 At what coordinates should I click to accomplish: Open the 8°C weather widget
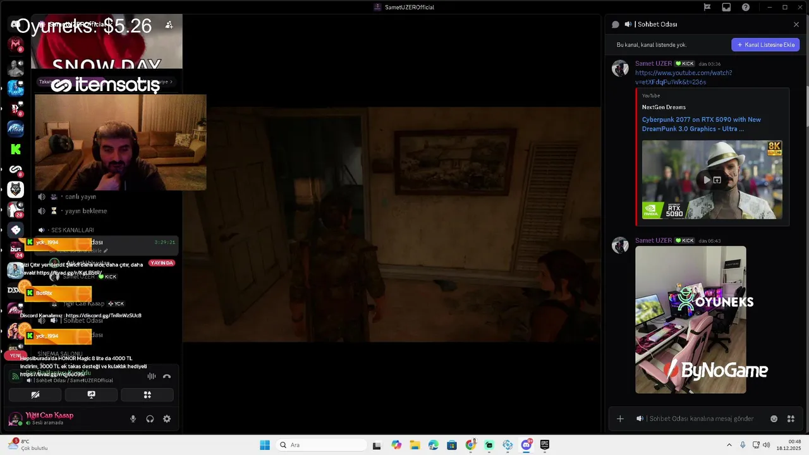point(28,445)
